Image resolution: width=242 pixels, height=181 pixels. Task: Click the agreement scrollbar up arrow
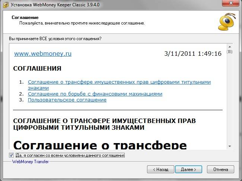click(x=230, y=47)
